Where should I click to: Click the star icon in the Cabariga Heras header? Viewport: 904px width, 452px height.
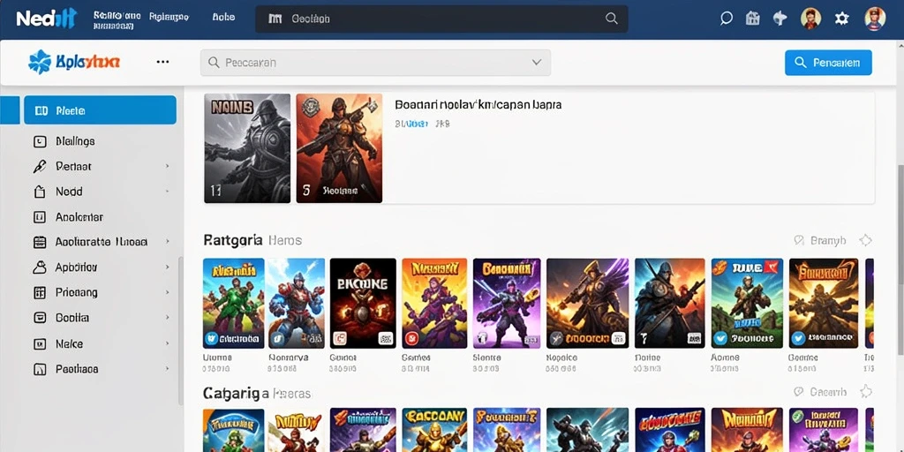point(865,392)
